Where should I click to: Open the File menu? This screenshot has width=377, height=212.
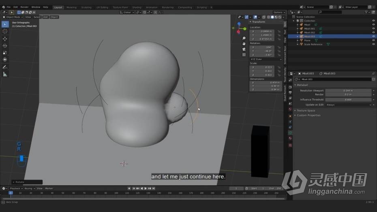click(x=9, y=7)
